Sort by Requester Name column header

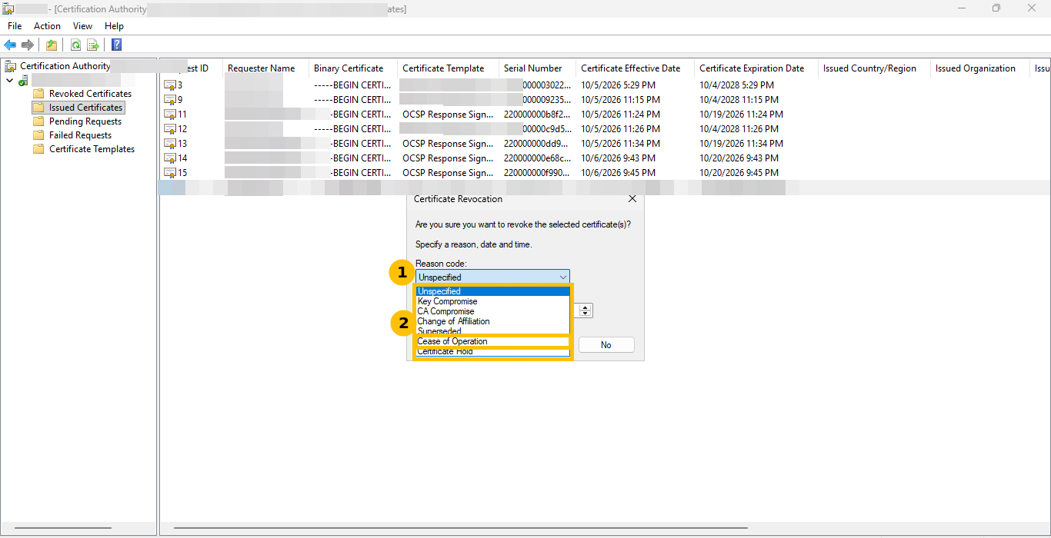coord(265,68)
